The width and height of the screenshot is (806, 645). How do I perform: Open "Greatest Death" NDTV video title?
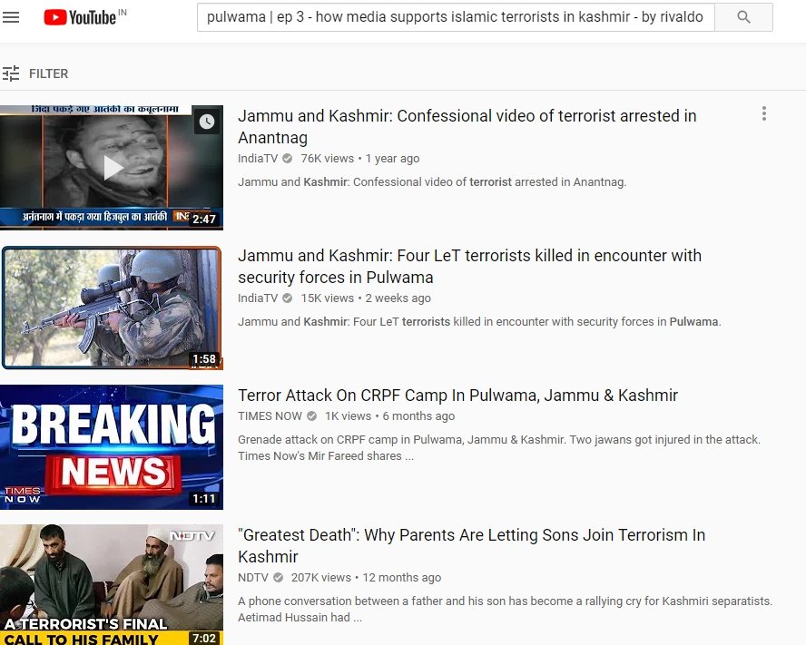click(x=471, y=546)
